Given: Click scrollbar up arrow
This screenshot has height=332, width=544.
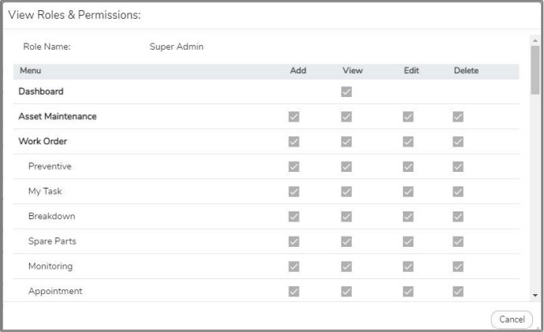Looking at the screenshot, I should tap(535, 40).
